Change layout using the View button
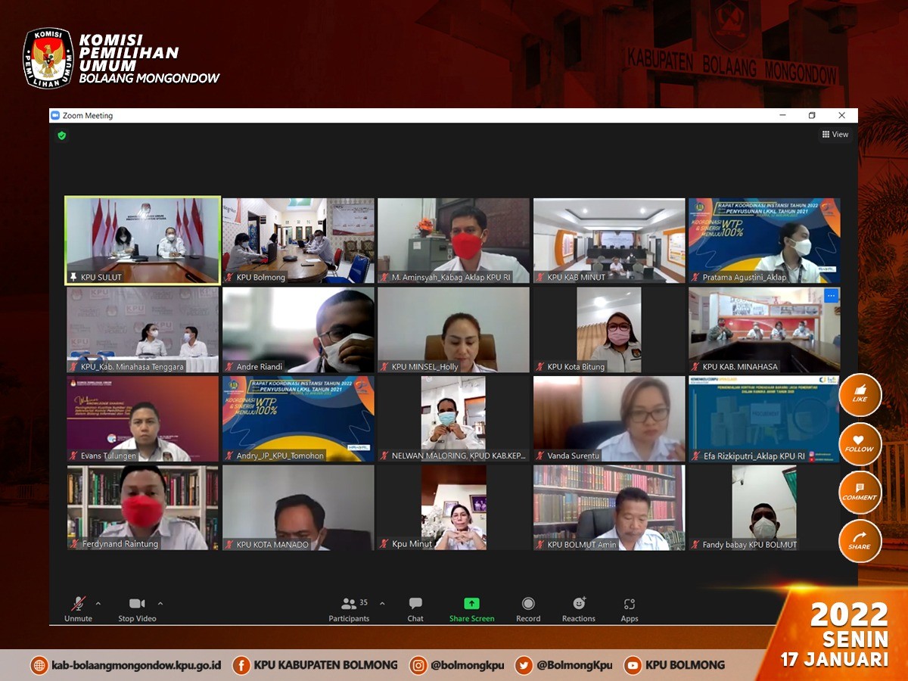This screenshot has width=908, height=681. (x=835, y=135)
